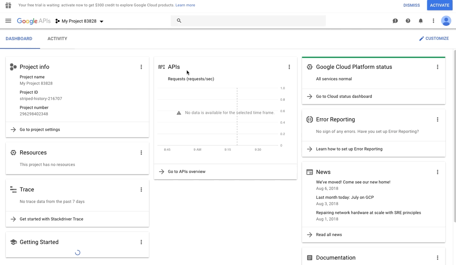Viewport: 456px width, 265px height.
Task: Expand the My Project 83828 project selector
Action: (79, 21)
